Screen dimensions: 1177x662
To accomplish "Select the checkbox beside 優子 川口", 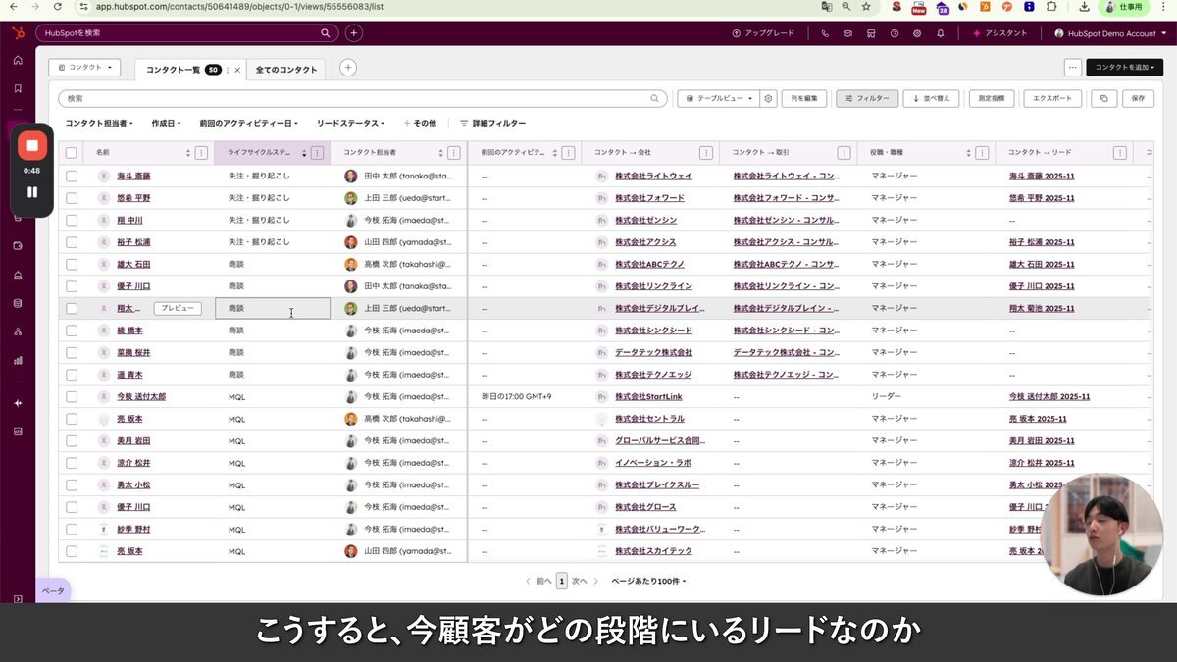I will (x=71, y=285).
